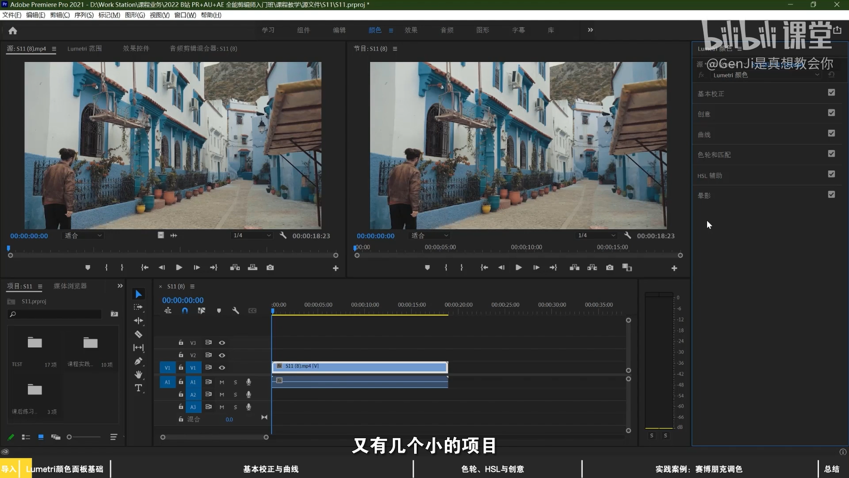Add marker in timeline panel

pyautogui.click(x=219, y=311)
